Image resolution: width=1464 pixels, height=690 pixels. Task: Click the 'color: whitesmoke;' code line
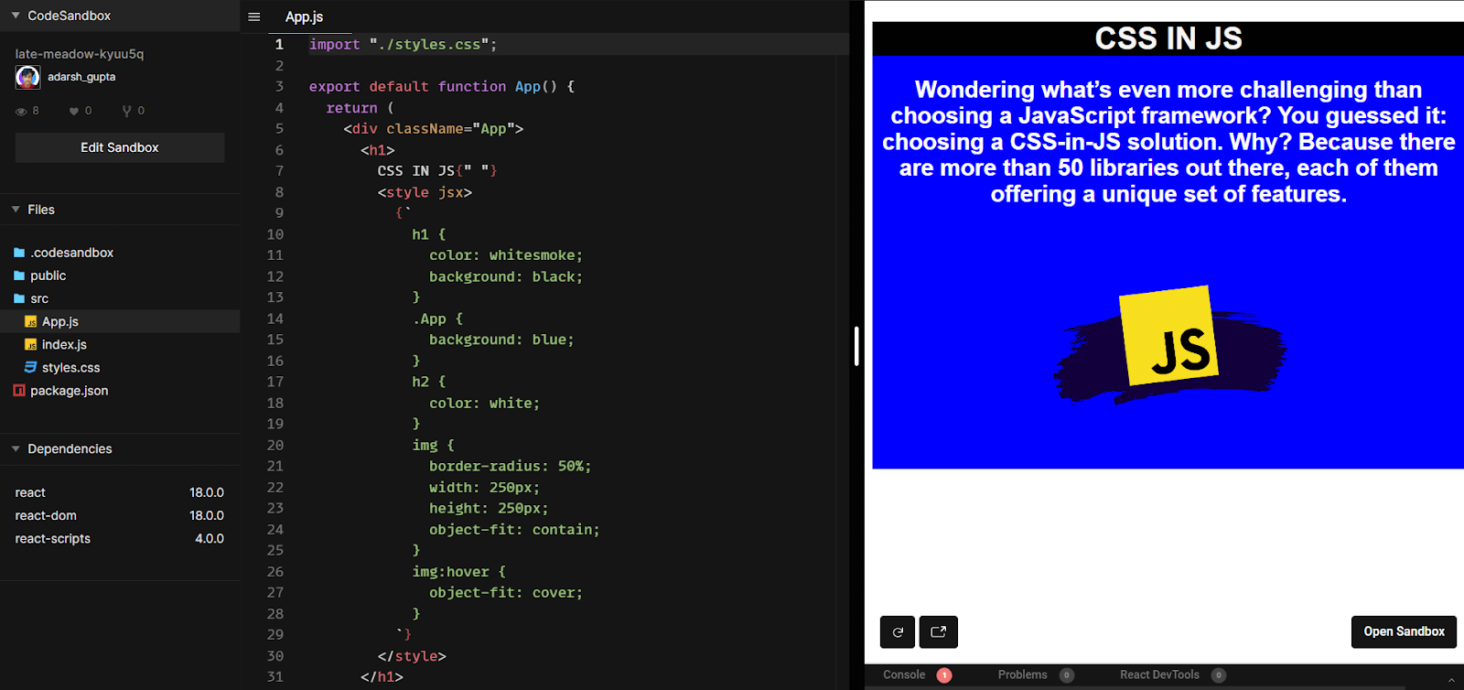[x=506, y=255]
